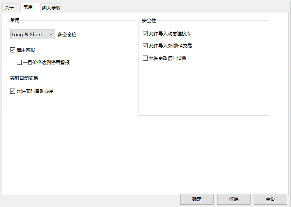The height and width of the screenshot is (207, 291).
Task: Click the 实时自动交易 group heading
Action: [x=24, y=78]
